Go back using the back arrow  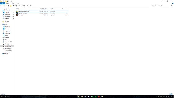tap(2, 6)
